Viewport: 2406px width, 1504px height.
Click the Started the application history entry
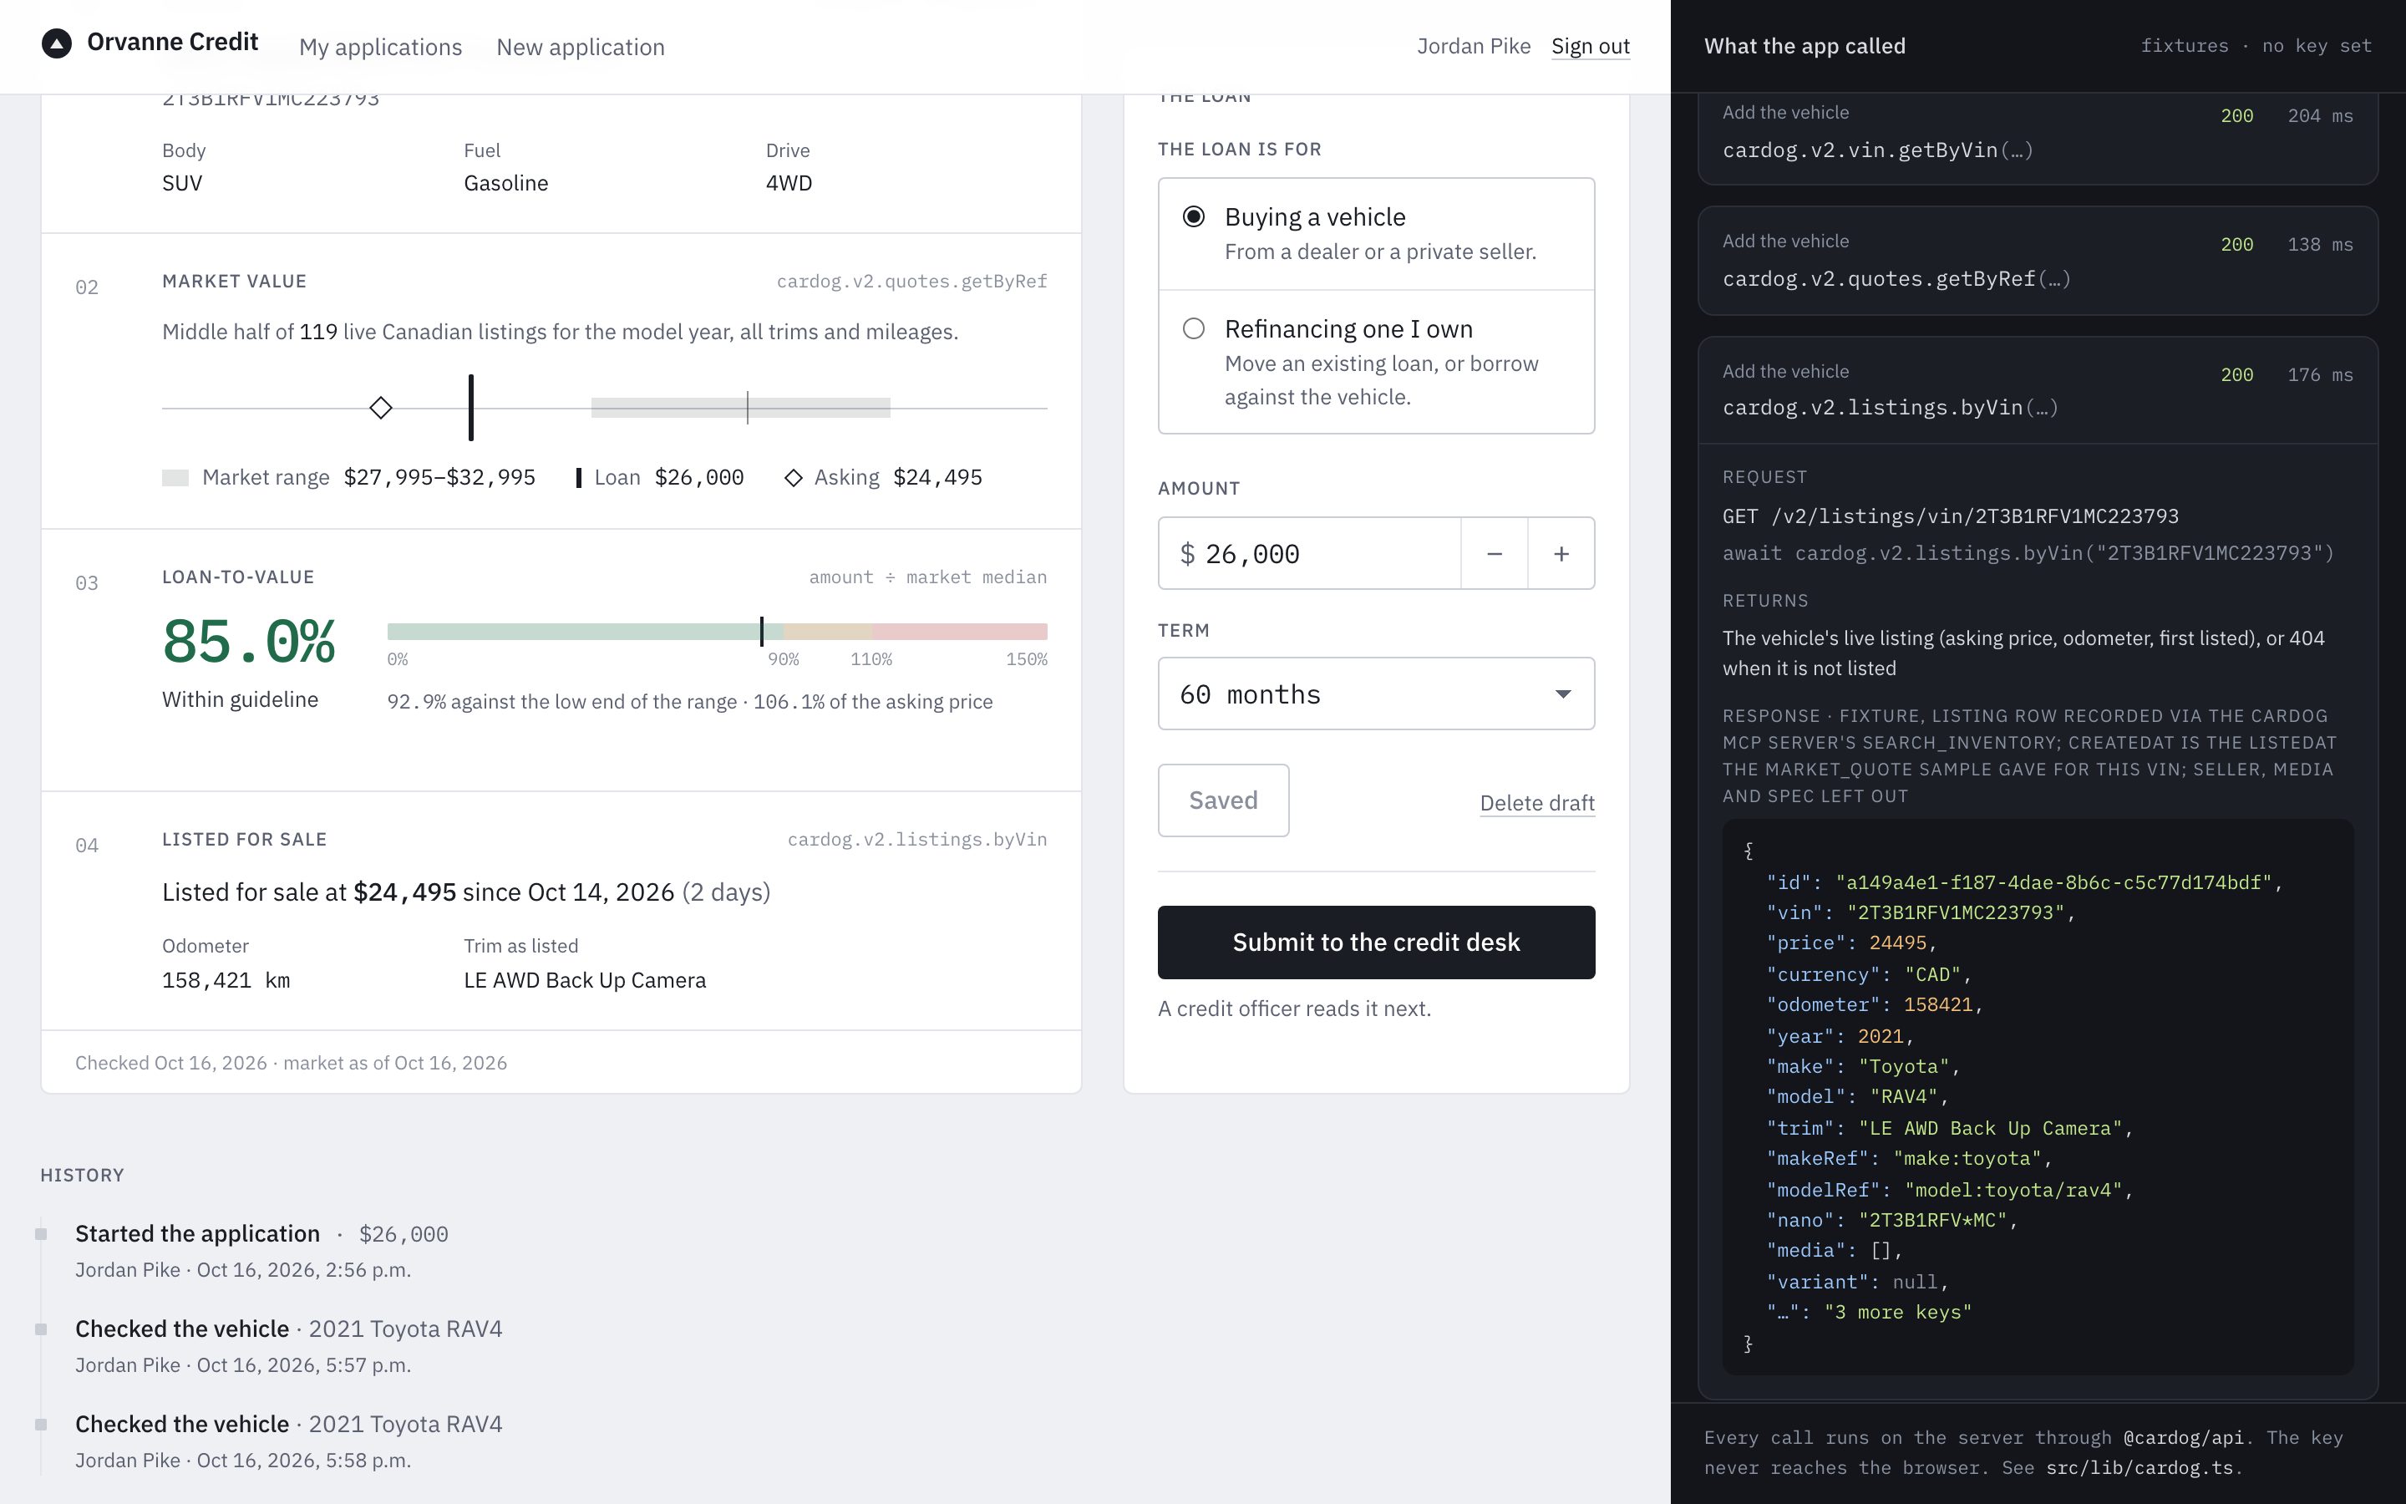coord(261,1250)
